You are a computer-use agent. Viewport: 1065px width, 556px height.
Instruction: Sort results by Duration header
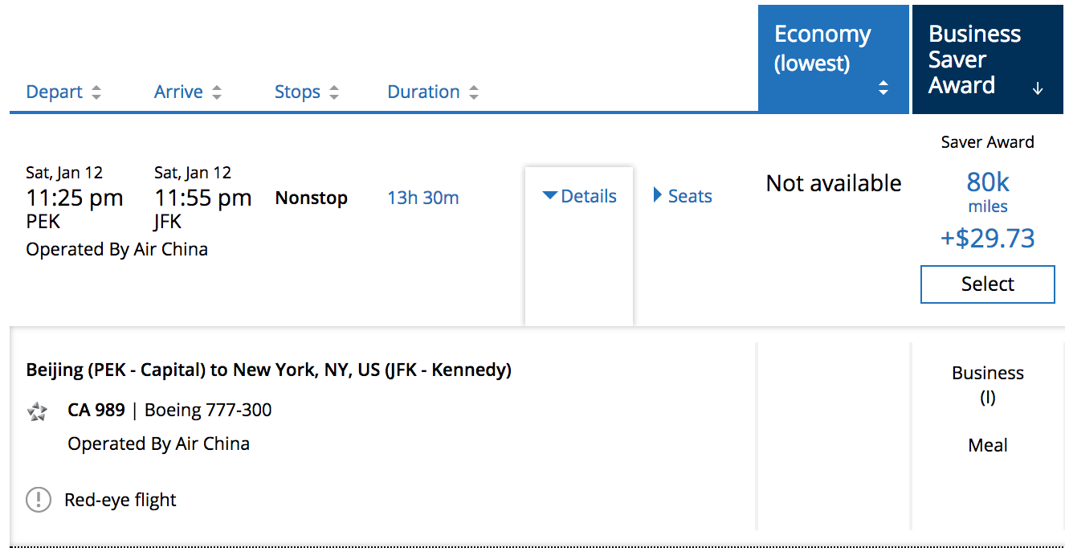[x=423, y=92]
